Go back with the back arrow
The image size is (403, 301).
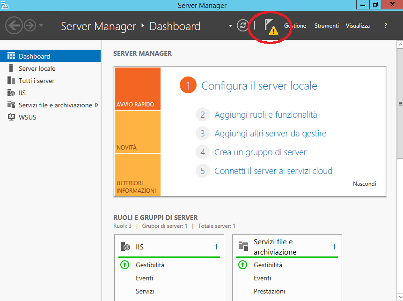(14, 25)
